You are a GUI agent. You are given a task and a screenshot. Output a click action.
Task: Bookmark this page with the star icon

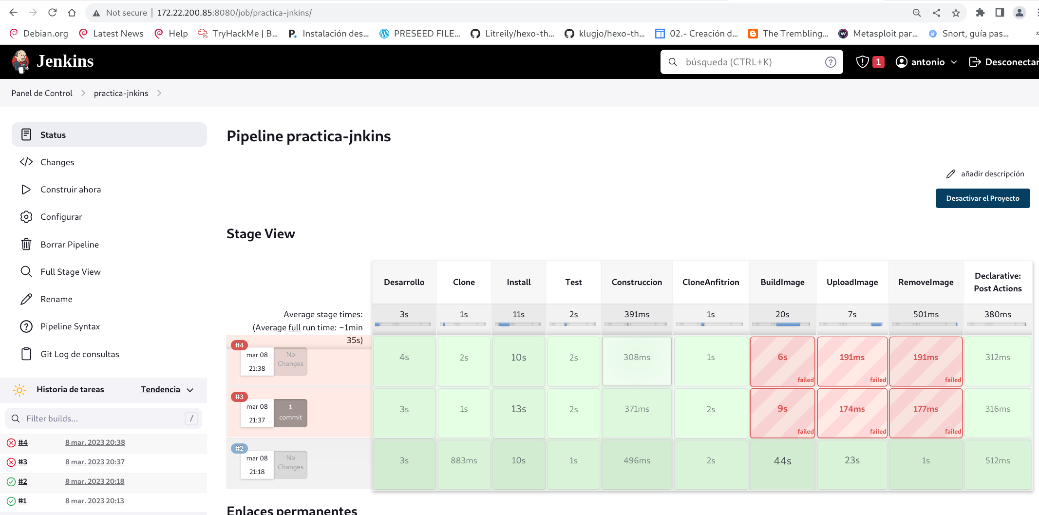tap(956, 13)
